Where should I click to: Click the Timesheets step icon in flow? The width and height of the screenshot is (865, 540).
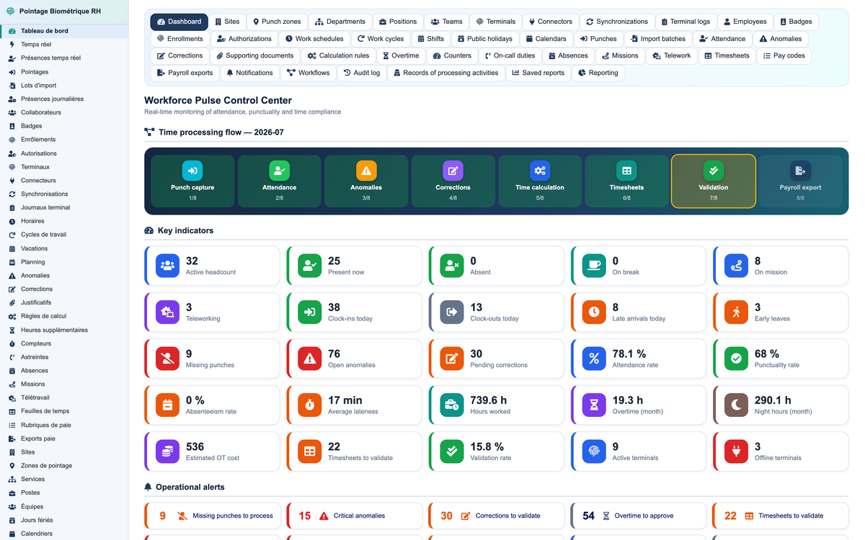(626, 171)
